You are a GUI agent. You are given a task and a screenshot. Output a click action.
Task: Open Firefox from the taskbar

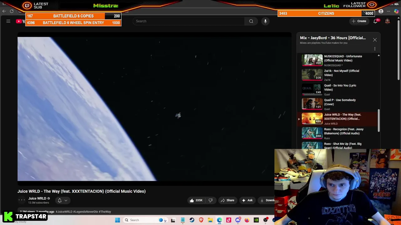(247, 220)
